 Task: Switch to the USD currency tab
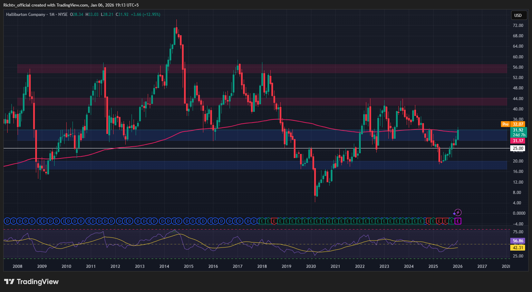point(519,15)
